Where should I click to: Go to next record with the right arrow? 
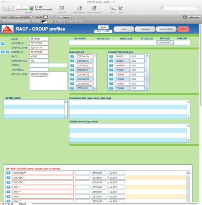click(x=11, y=8)
